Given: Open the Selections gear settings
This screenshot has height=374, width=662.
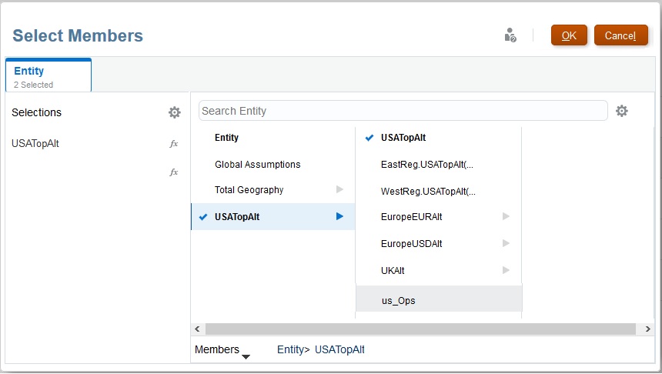Looking at the screenshot, I should point(175,112).
